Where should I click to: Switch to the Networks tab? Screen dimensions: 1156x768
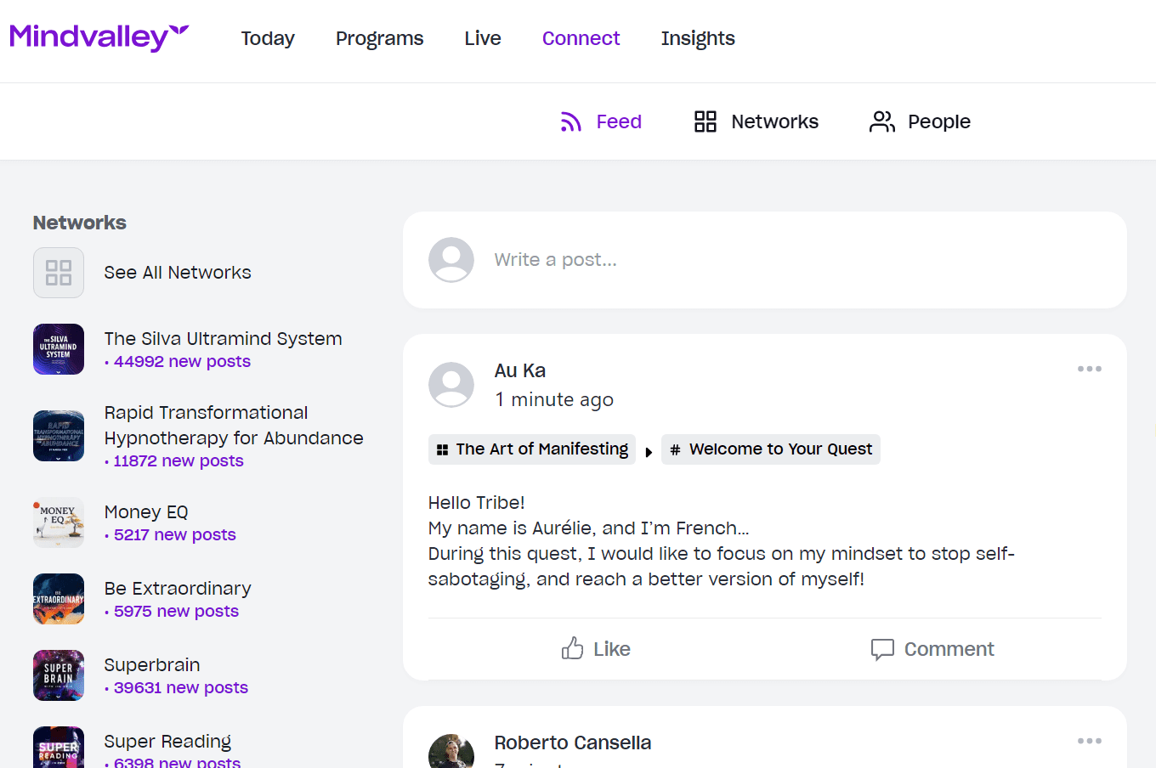tap(774, 121)
